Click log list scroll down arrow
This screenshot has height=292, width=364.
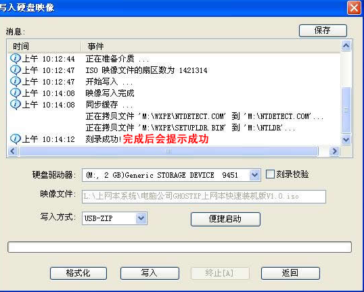tap(346, 140)
